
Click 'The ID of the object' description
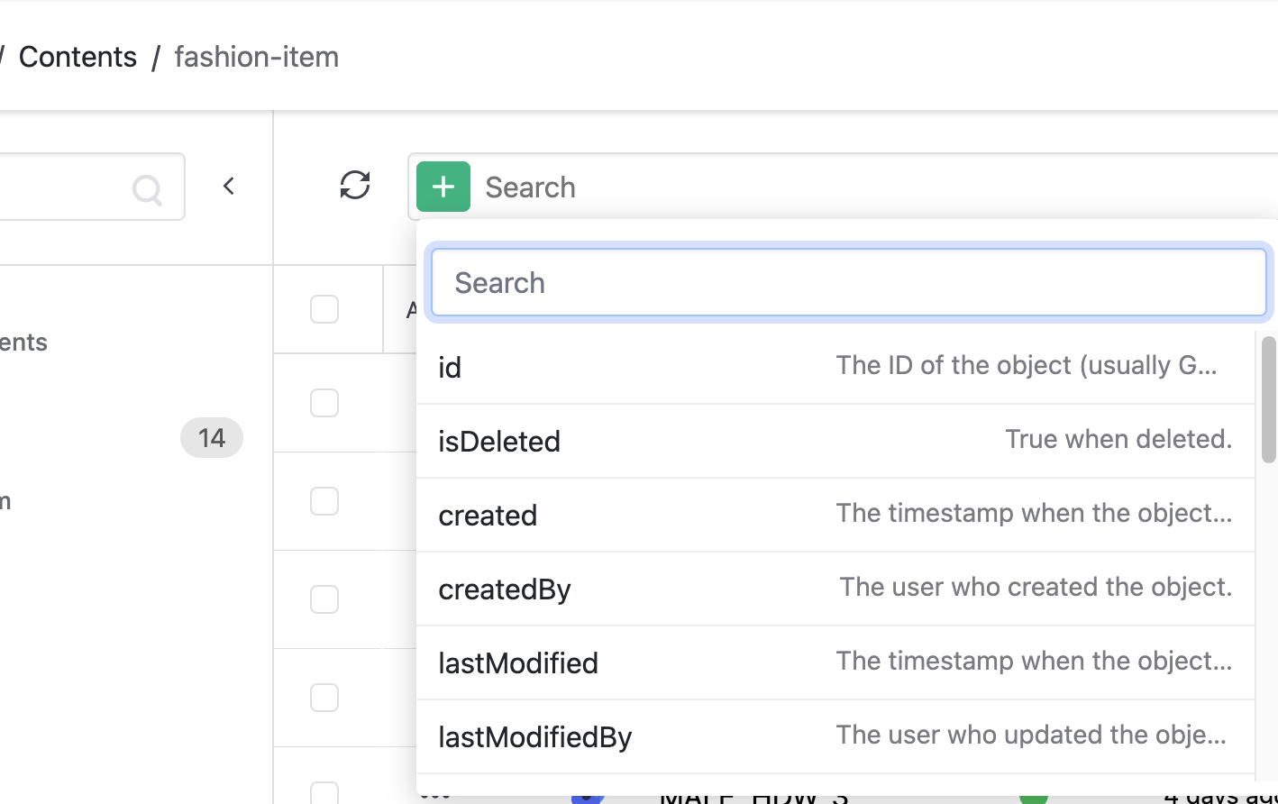tap(1027, 365)
